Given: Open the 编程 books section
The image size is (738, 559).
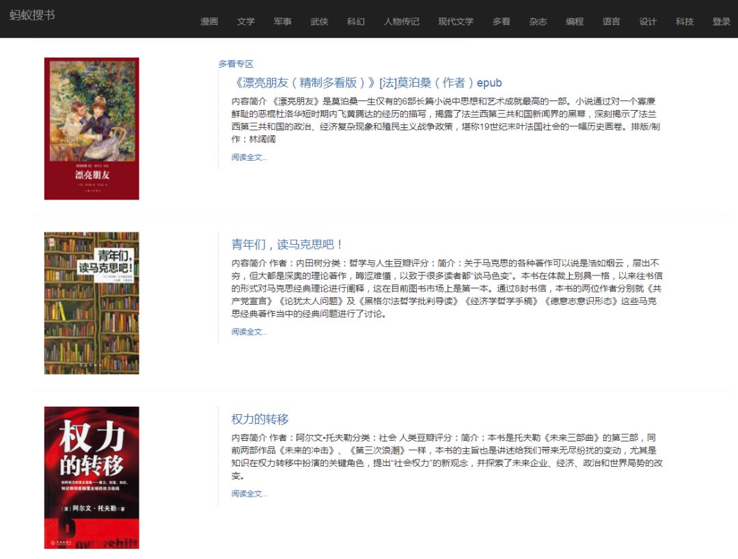Looking at the screenshot, I should click(575, 21).
